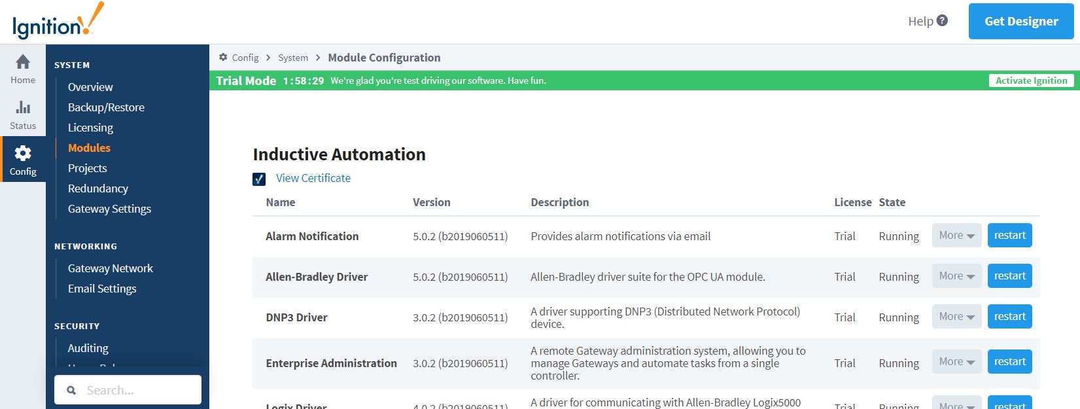
Task: Open the Status bar-chart icon
Action: [x=23, y=107]
